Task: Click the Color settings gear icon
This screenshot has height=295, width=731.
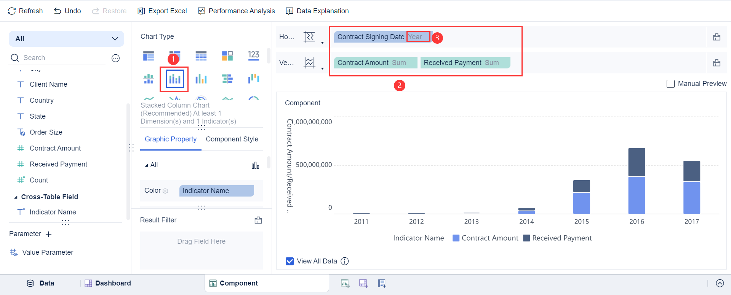Action: pyautogui.click(x=165, y=191)
